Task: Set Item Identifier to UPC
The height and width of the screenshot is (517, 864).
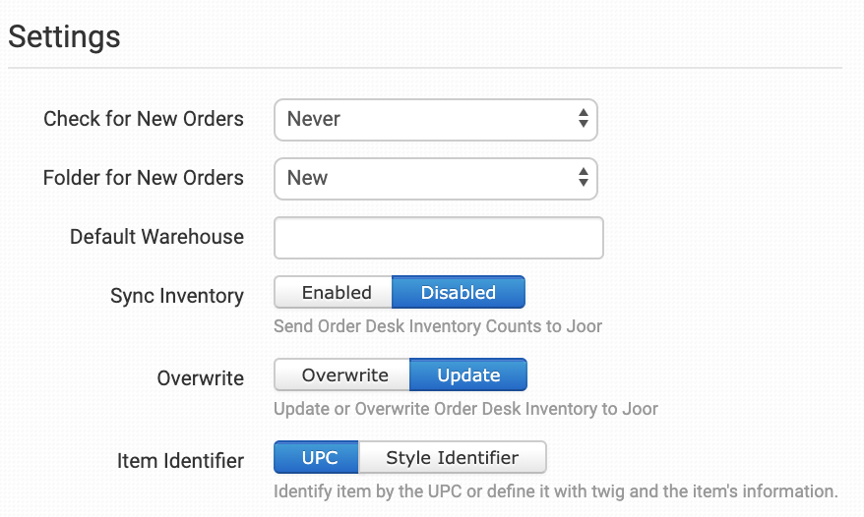Action: pos(319,458)
